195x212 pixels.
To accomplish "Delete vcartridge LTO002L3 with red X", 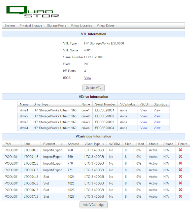I will click(180, 163).
